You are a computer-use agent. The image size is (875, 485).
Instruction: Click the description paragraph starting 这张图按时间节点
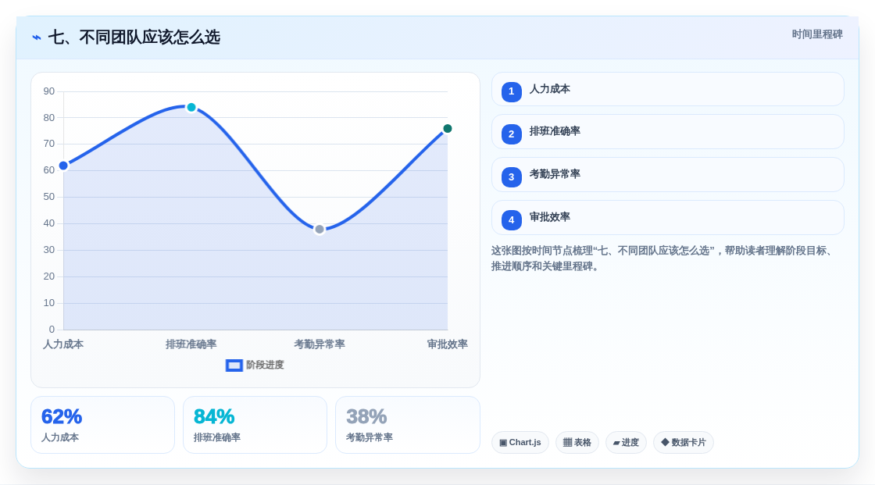[663, 259]
